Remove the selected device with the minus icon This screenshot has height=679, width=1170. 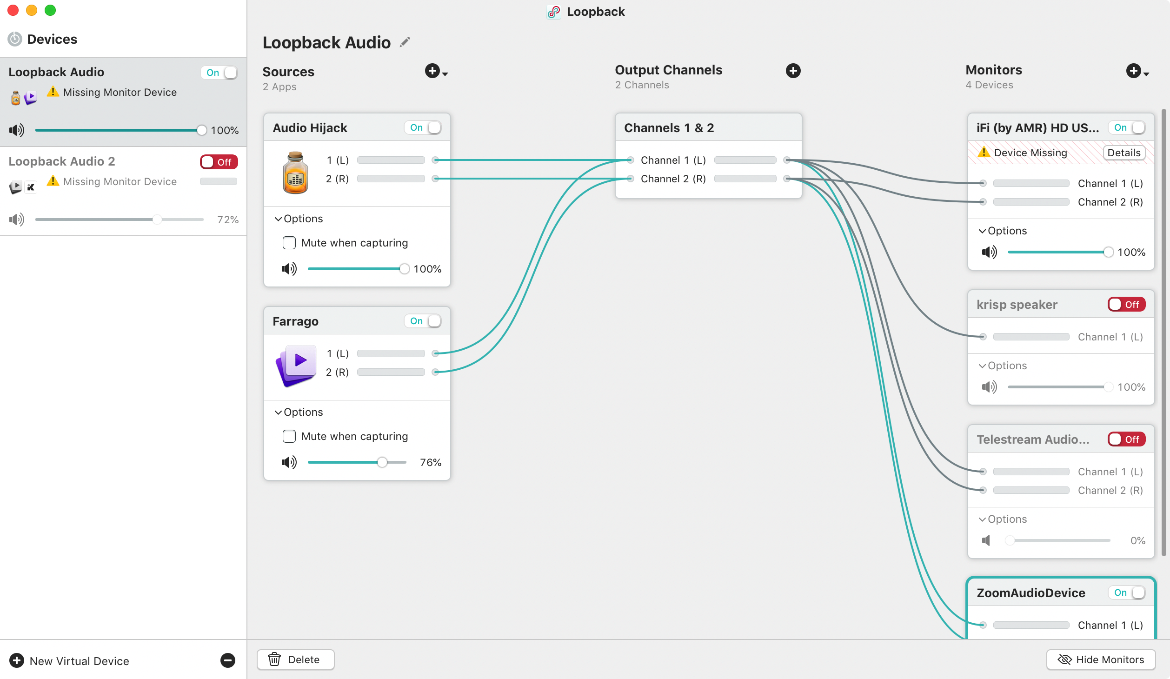pos(228,660)
